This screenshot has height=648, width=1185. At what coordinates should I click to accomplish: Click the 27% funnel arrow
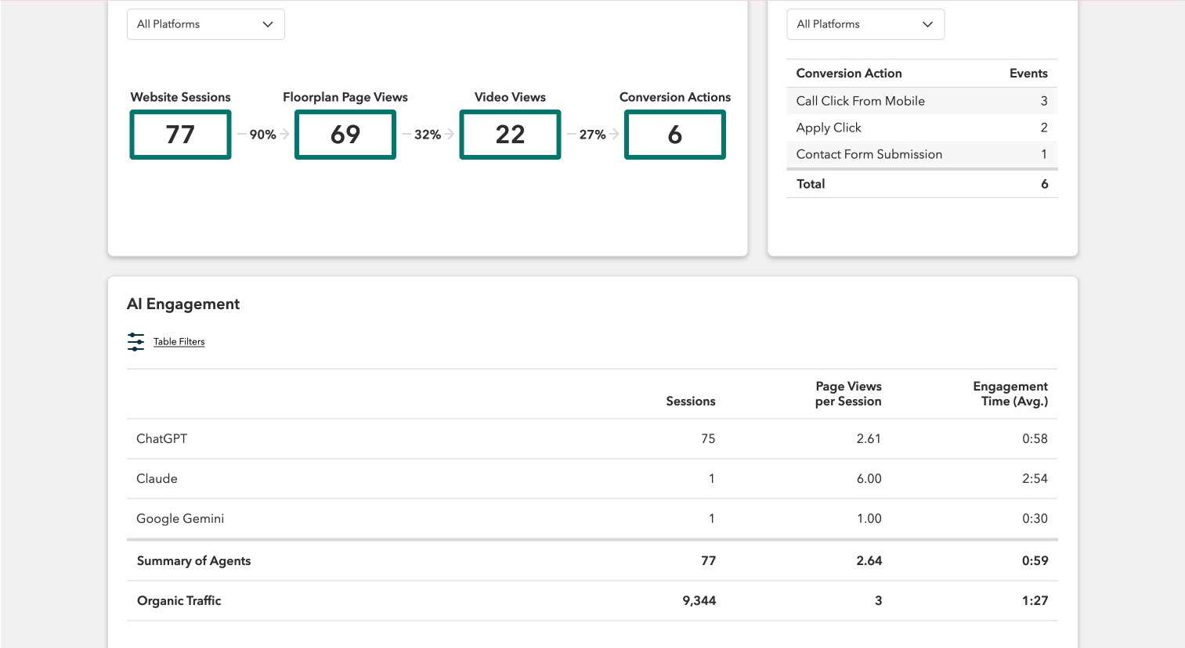click(593, 135)
